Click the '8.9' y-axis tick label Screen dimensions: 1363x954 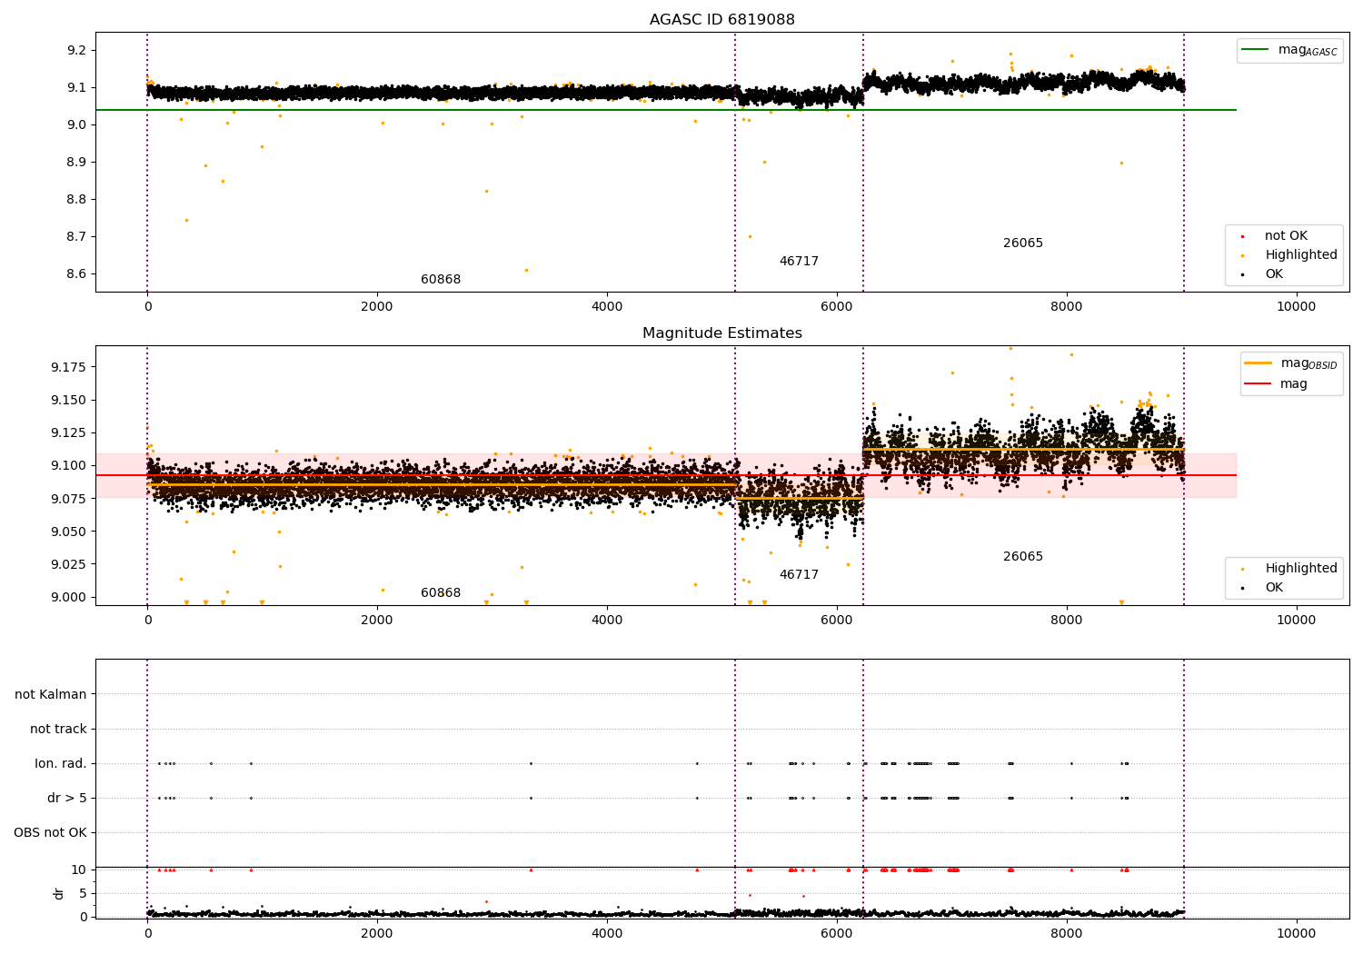click(76, 162)
